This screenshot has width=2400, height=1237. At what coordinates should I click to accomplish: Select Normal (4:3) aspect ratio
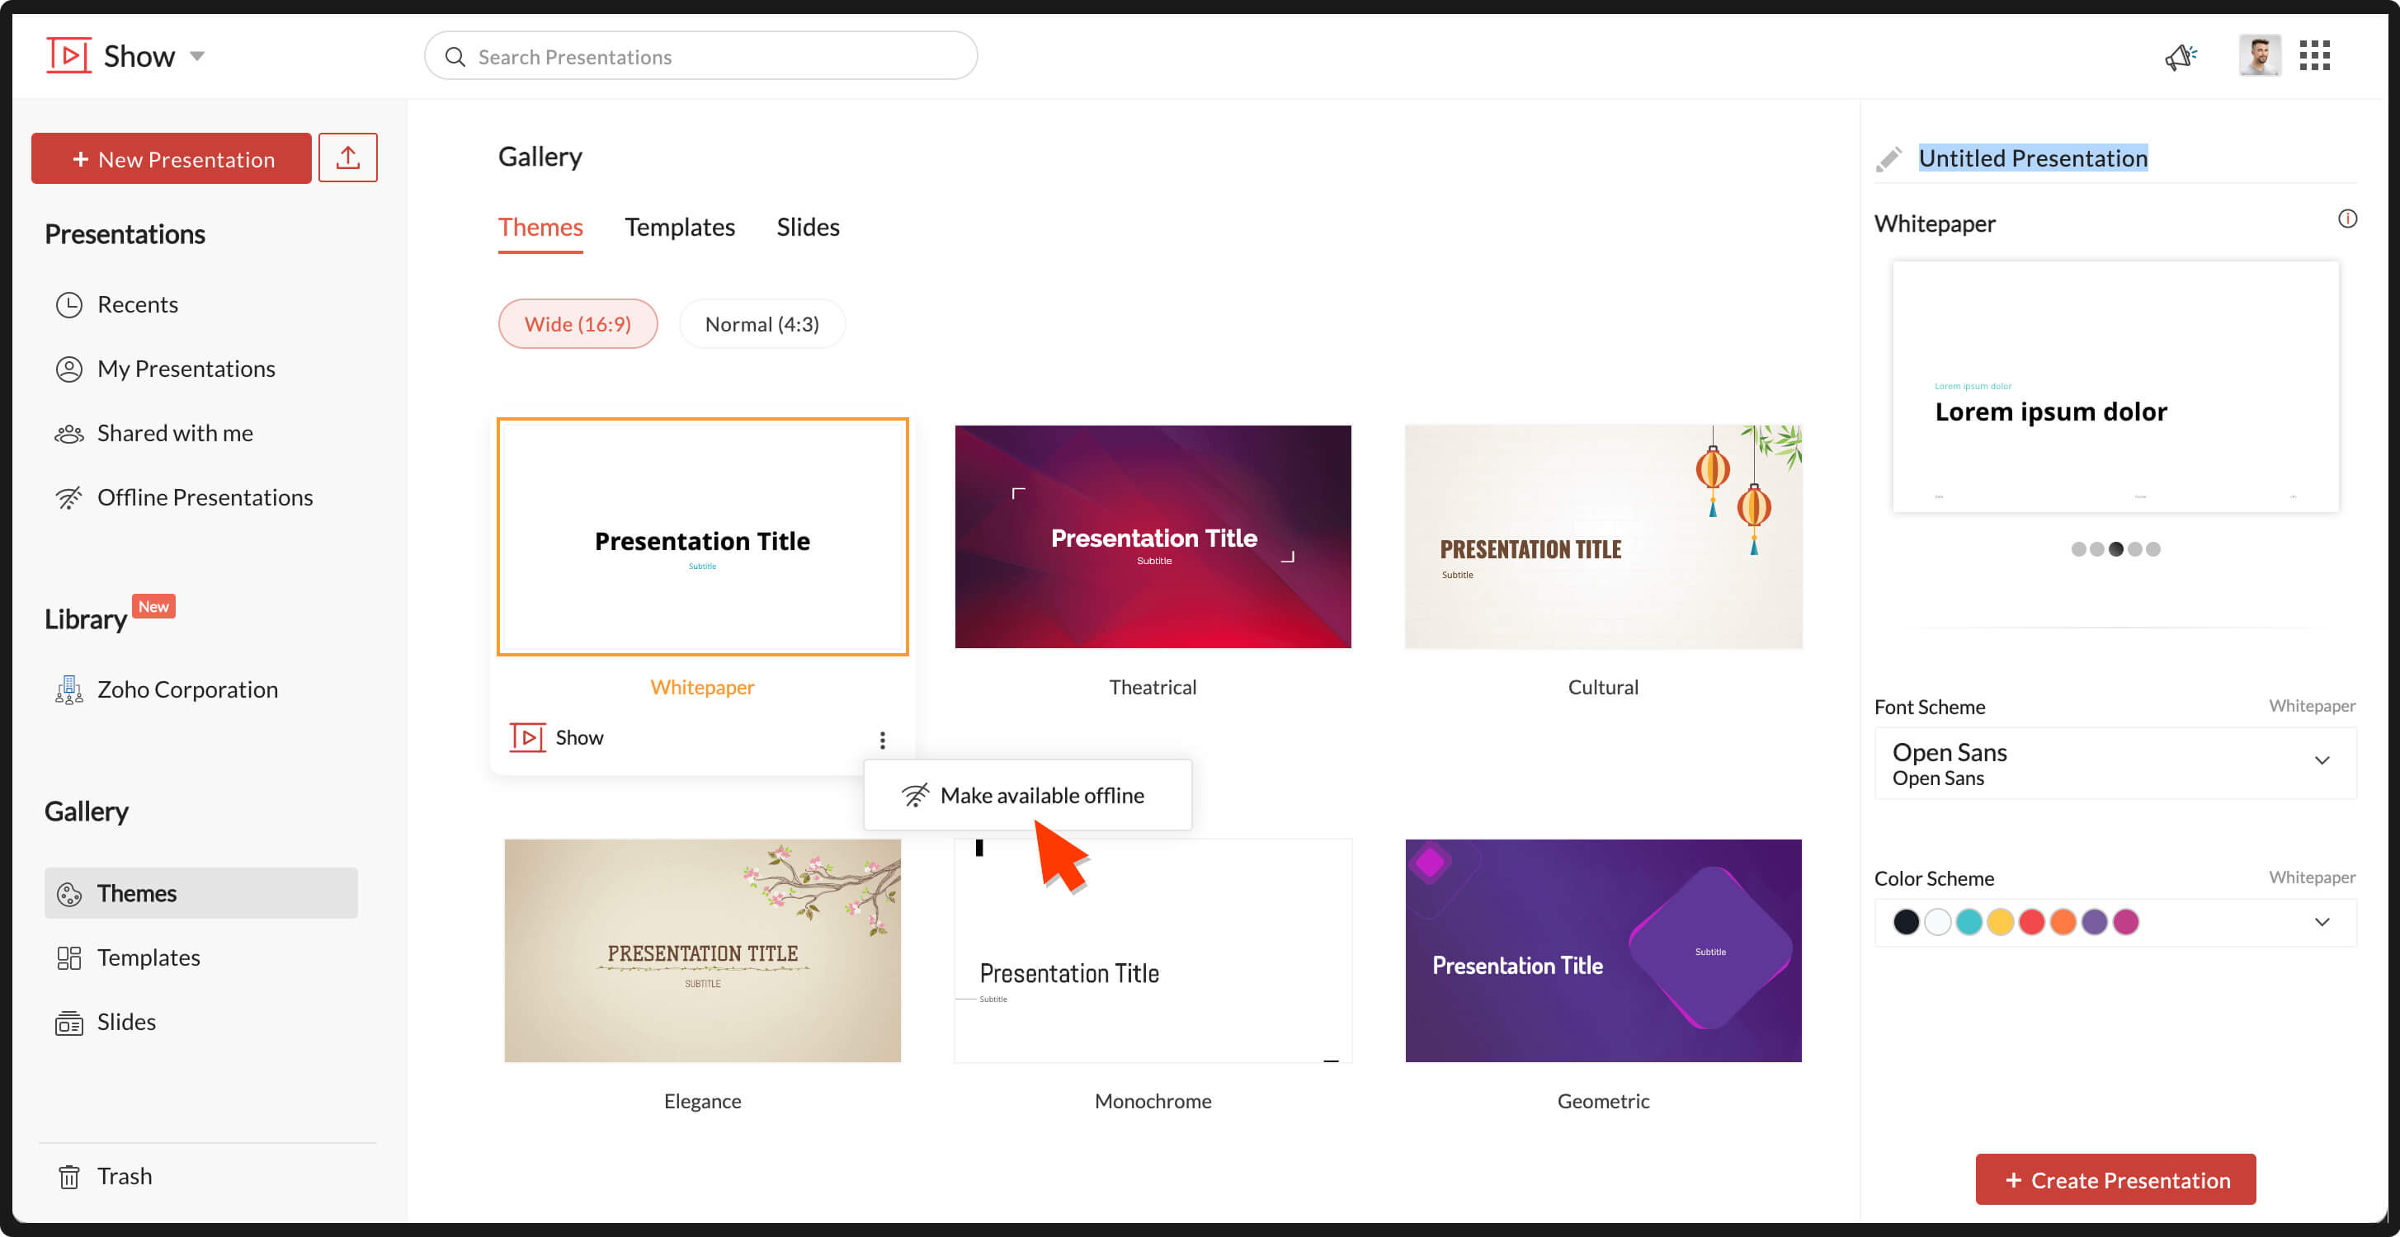(761, 324)
